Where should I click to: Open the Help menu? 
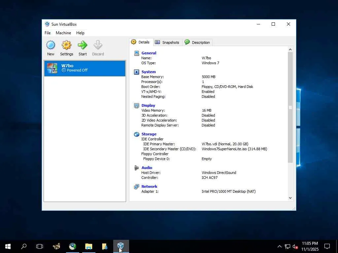[x=80, y=33]
